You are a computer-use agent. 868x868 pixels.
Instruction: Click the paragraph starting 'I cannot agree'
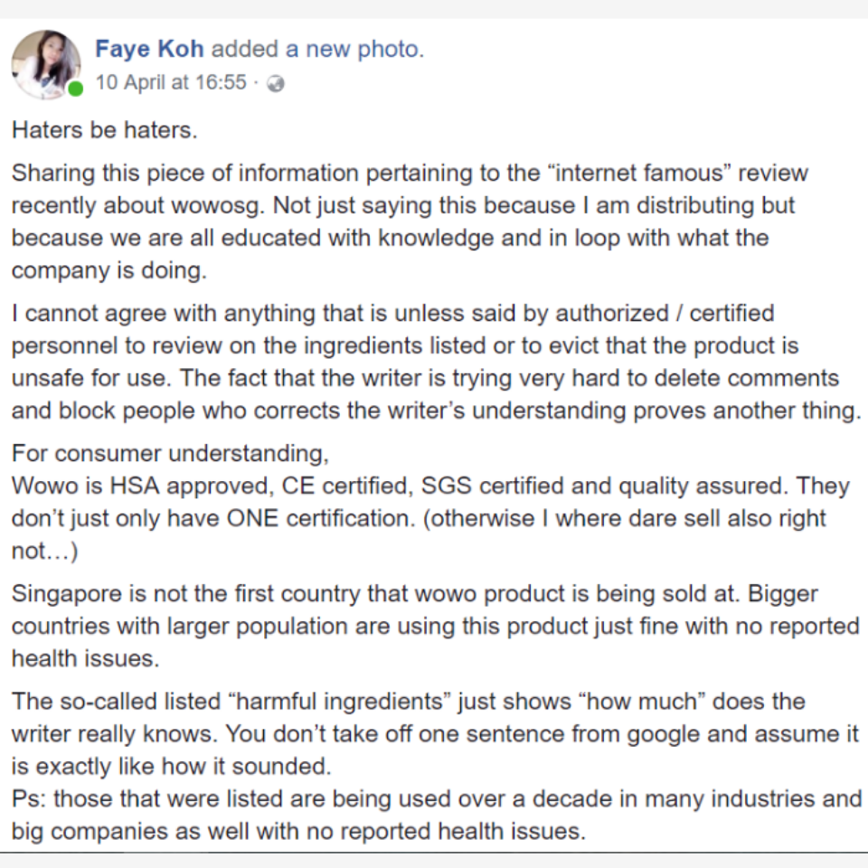click(x=436, y=362)
